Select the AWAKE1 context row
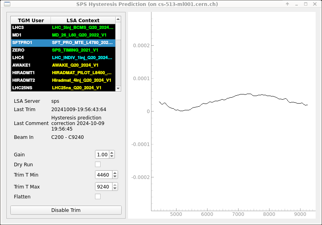Screen dimensions: 322x225 coord(83,65)
